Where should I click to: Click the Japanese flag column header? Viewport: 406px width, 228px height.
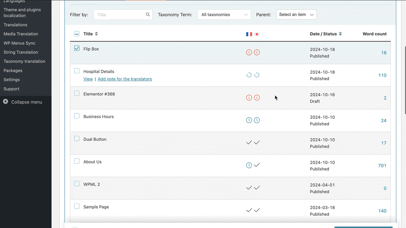(x=257, y=34)
